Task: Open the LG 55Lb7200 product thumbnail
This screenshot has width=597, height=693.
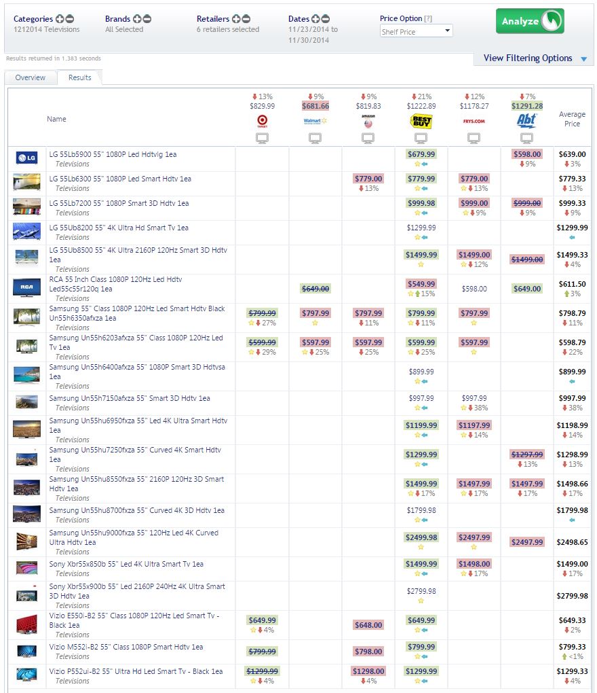Action: (27, 207)
